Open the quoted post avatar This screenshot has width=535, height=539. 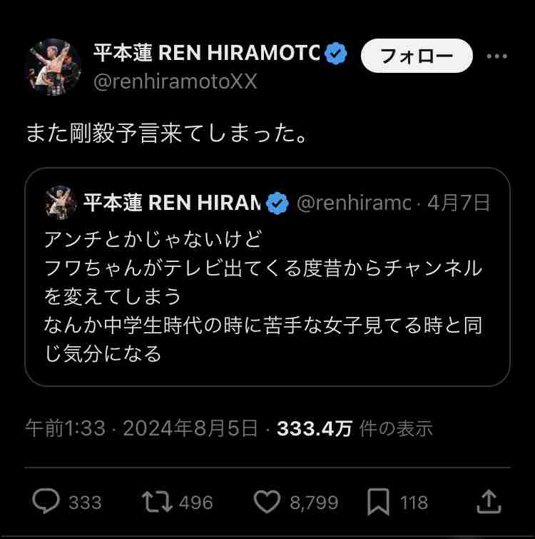click(61, 203)
